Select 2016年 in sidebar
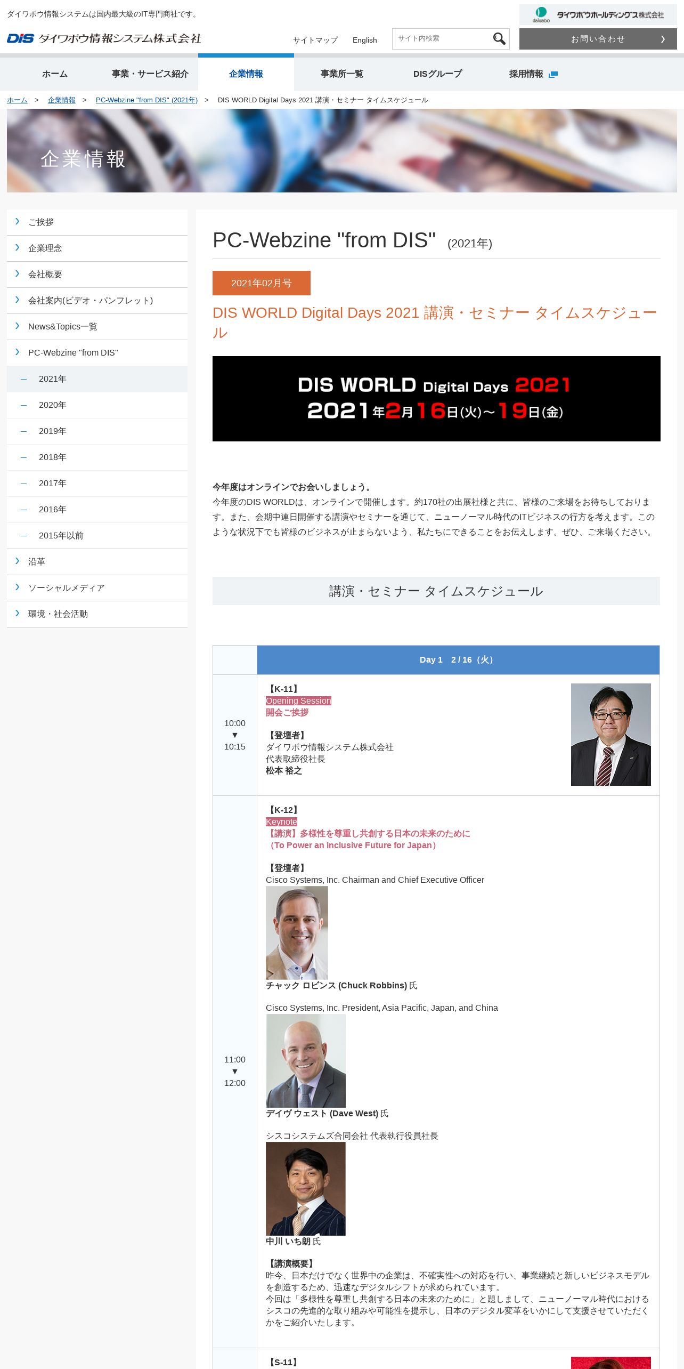684x1369 pixels. [97, 510]
